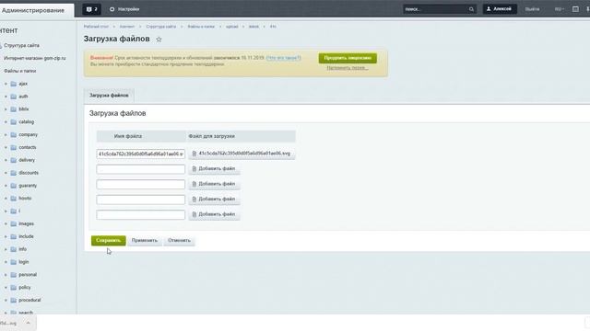The width and height of the screenshot is (590, 331).
Task: Open the notifications counter icon showing 2
Action: [x=91, y=9]
